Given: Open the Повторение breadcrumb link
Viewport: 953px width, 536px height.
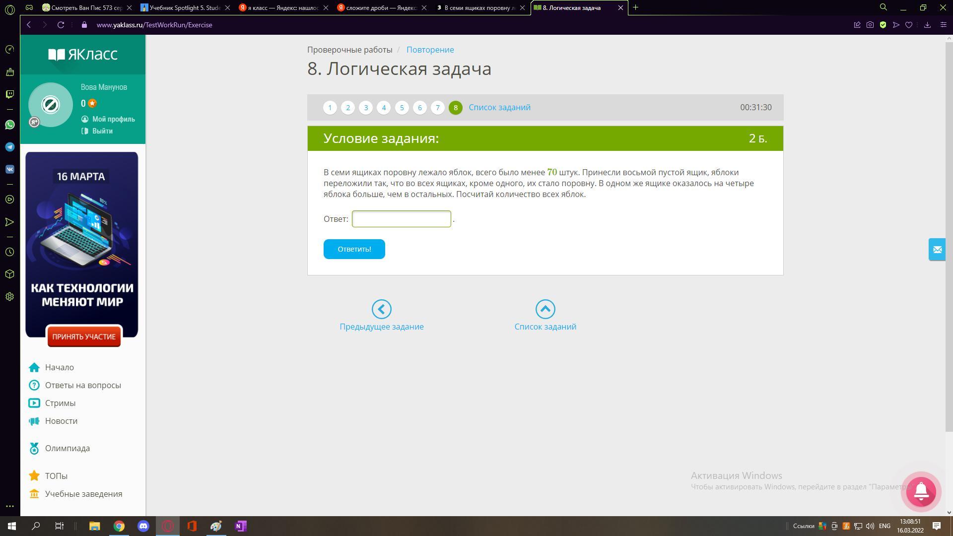Looking at the screenshot, I should [x=430, y=50].
